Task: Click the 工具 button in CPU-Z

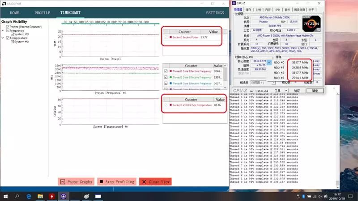Action: coord(277,91)
